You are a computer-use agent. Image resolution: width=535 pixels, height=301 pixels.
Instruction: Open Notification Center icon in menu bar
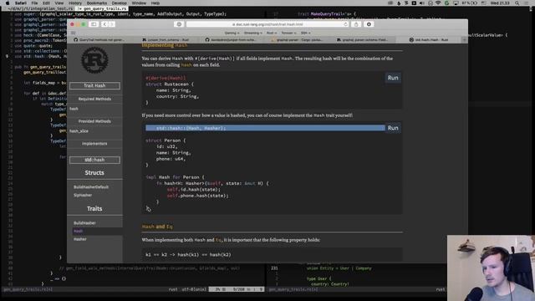tap(527, 3)
